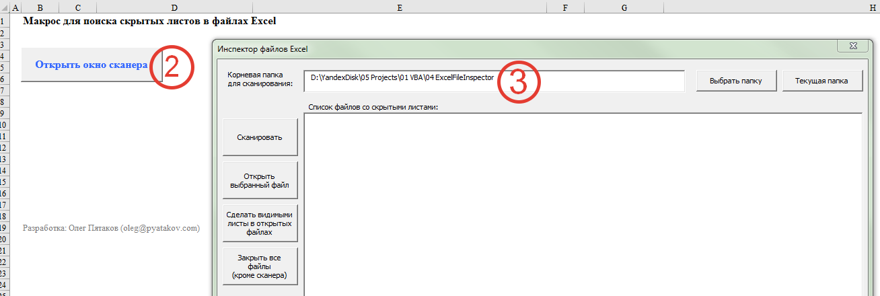
Task: Select row 10 header
Action: click(4, 124)
